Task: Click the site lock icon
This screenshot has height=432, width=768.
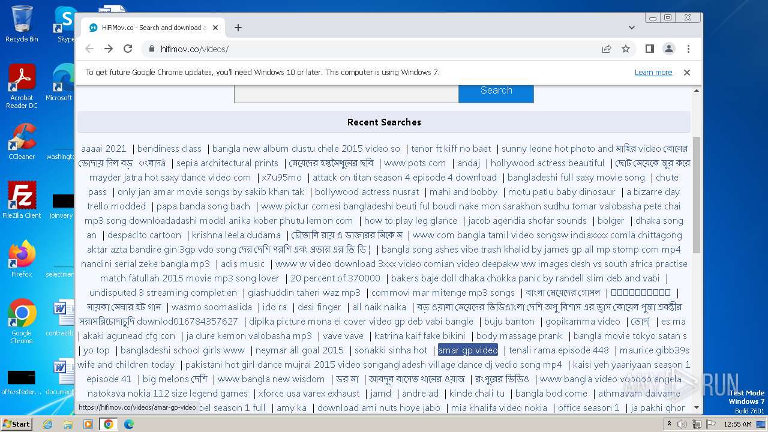Action: (151, 49)
